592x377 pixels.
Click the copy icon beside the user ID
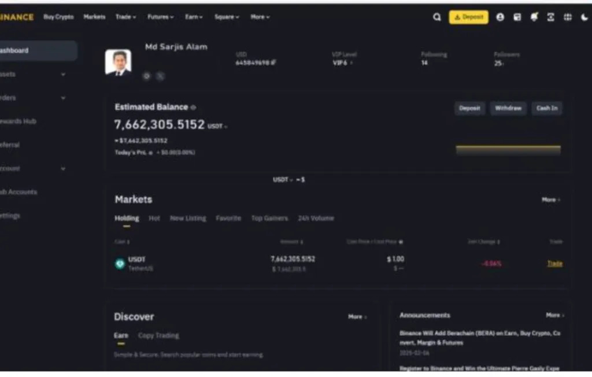coord(273,62)
